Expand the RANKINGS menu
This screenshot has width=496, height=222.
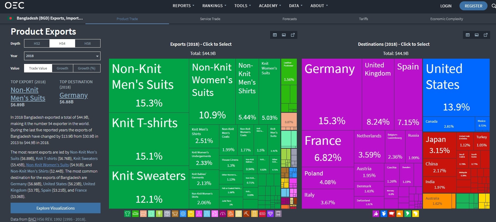coord(214,6)
